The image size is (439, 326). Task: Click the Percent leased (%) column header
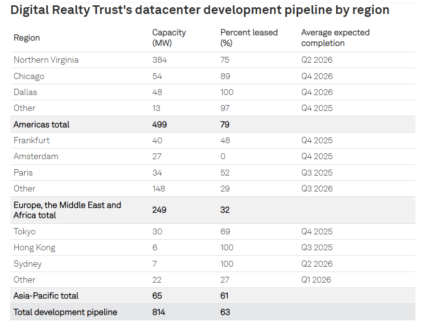point(249,38)
